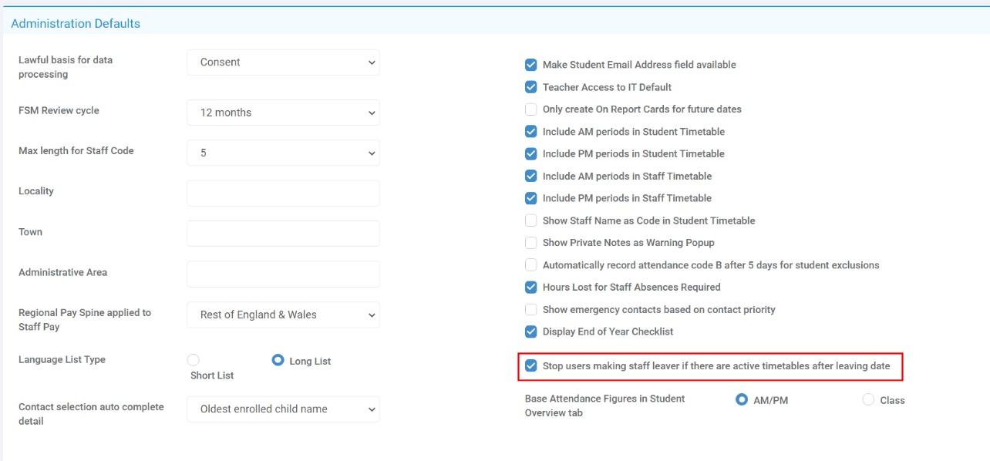
Task: Click the Max length for Staff Code label
Action: click(76, 151)
